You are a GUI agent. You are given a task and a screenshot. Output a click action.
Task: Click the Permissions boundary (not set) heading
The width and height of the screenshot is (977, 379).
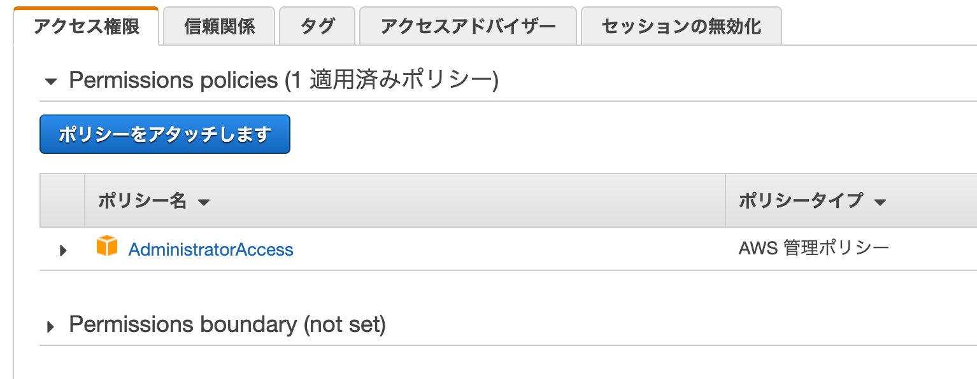227,325
